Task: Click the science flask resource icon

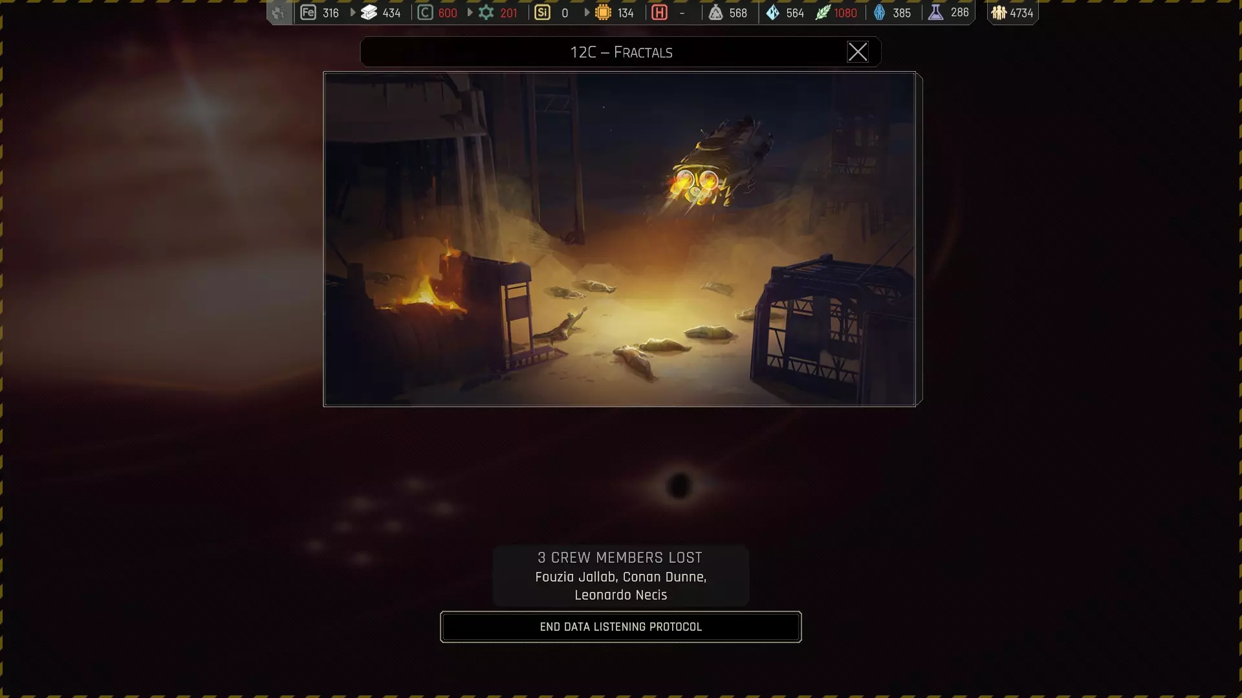Action: tap(935, 12)
